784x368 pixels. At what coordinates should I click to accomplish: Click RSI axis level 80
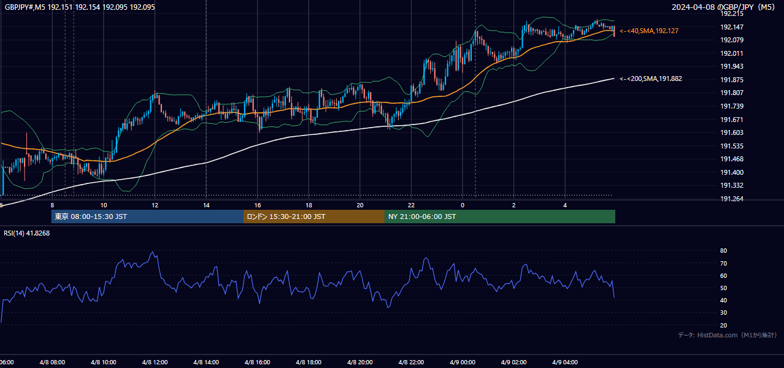723,251
